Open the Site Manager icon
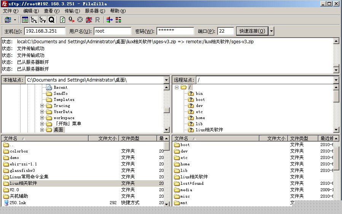Image resolution: width=342 pixels, height=214 pixels. 8,20
